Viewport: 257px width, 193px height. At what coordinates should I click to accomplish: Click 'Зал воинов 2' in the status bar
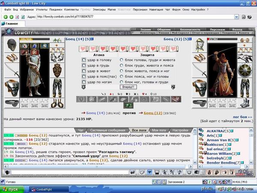coord(176,182)
